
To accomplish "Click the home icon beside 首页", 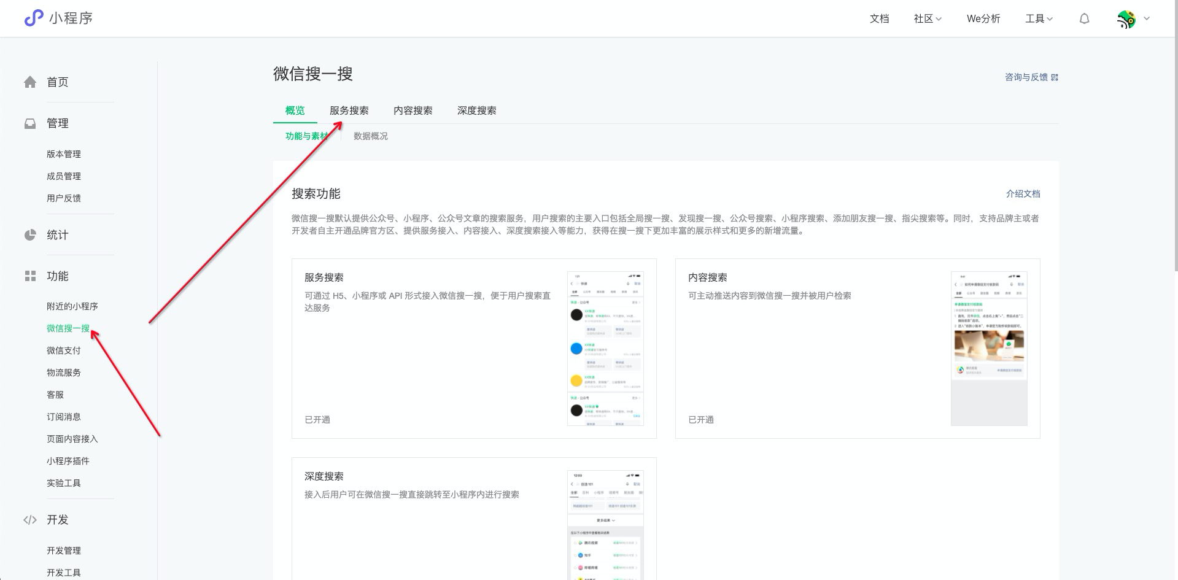I will click(30, 82).
